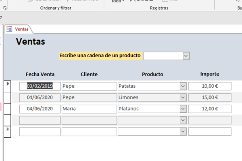Click the Importe field showing 15,00 €
Image resolution: width=242 pixels, height=161 pixels.
[x=209, y=97]
